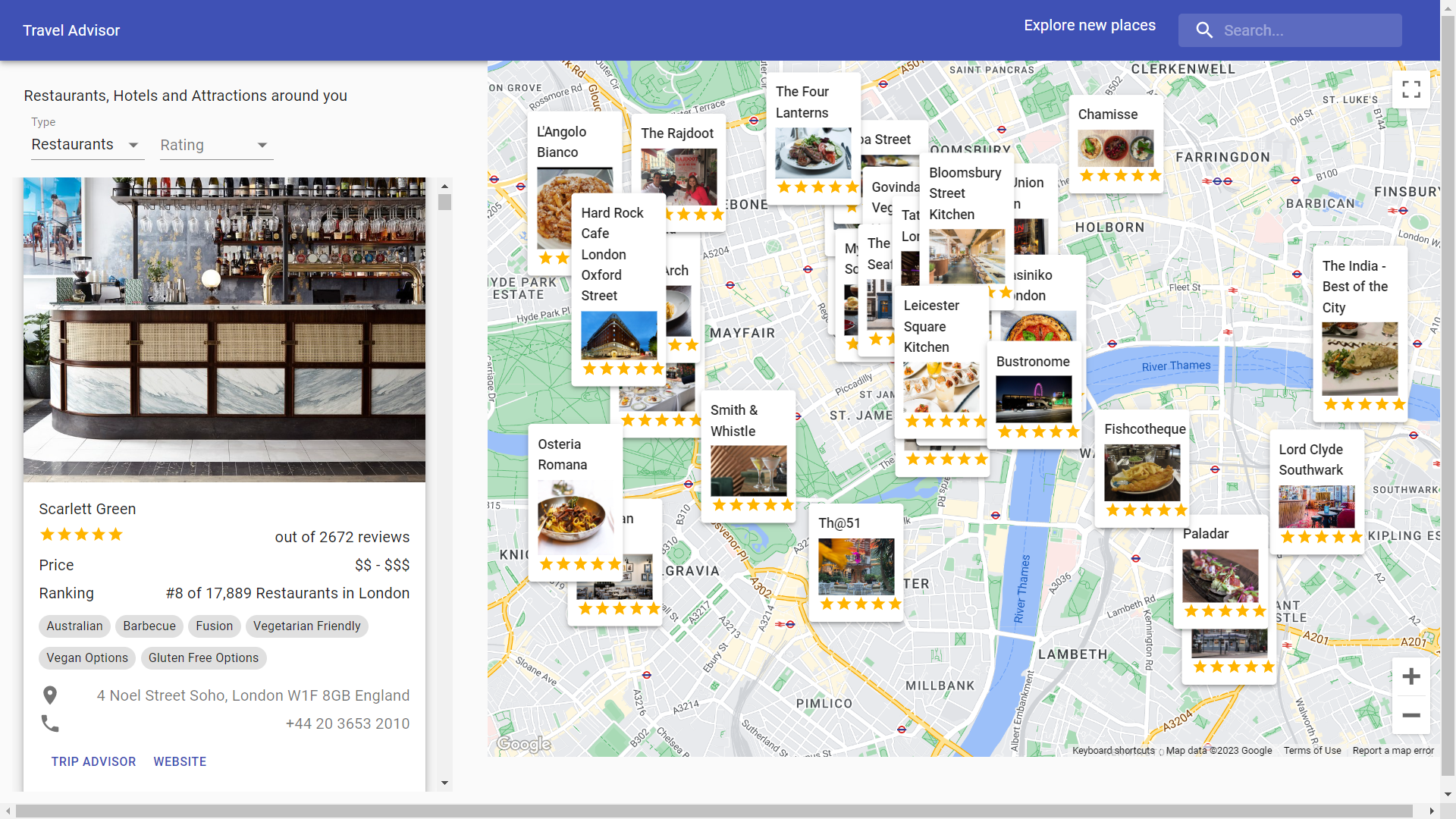This screenshot has width=1456, height=819.
Task: Open the Bustronome map card
Action: coord(1034,394)
